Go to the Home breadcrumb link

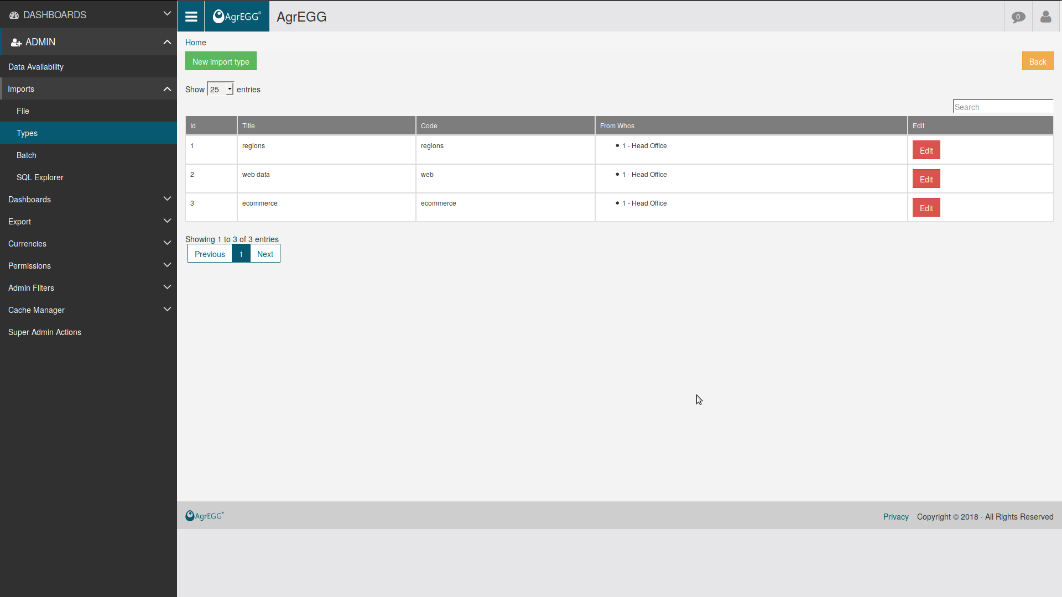[195, 43]
